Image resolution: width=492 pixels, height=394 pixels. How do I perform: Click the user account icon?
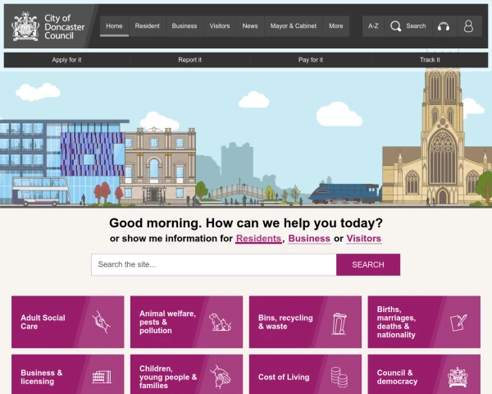coord(469,26)
